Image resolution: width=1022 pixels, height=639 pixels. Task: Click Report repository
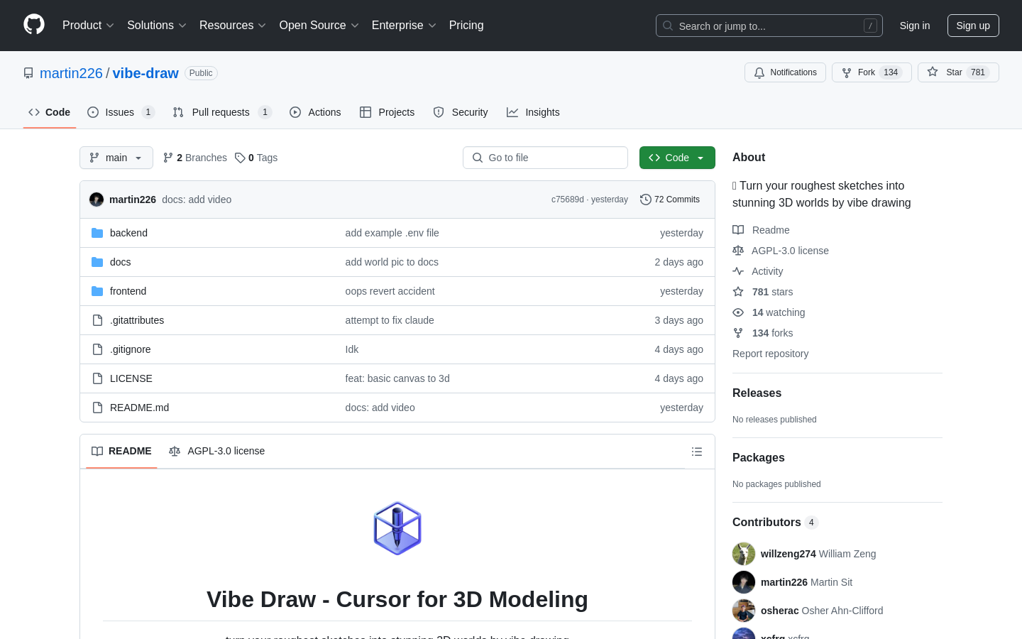click(770, 354)
